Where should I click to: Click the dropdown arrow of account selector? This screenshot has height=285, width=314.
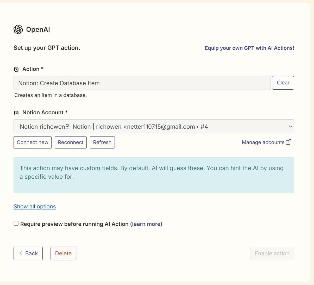coord(290,126)
